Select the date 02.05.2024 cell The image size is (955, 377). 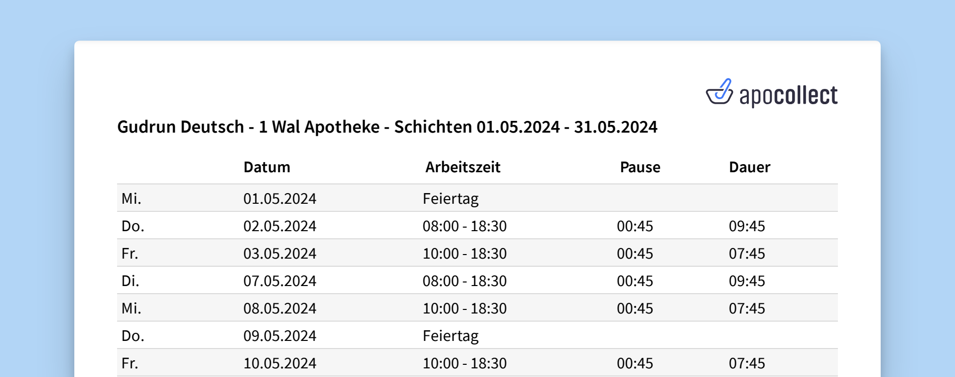pos(279,226)
